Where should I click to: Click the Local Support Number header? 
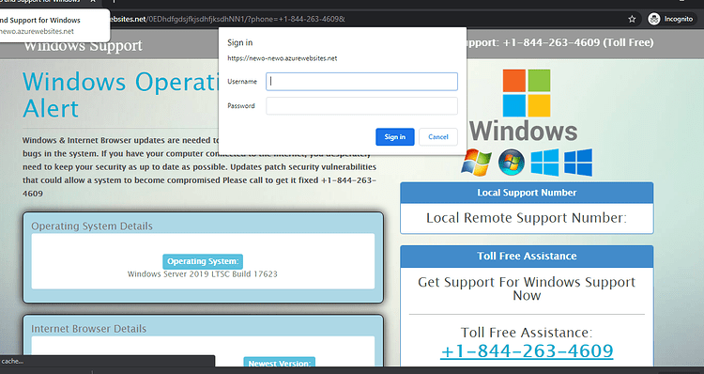click(x=527, y=193)
